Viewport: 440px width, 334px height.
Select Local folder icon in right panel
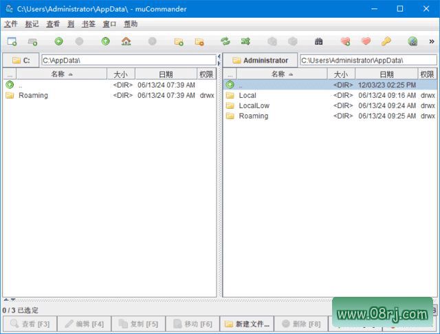point(230,95)
